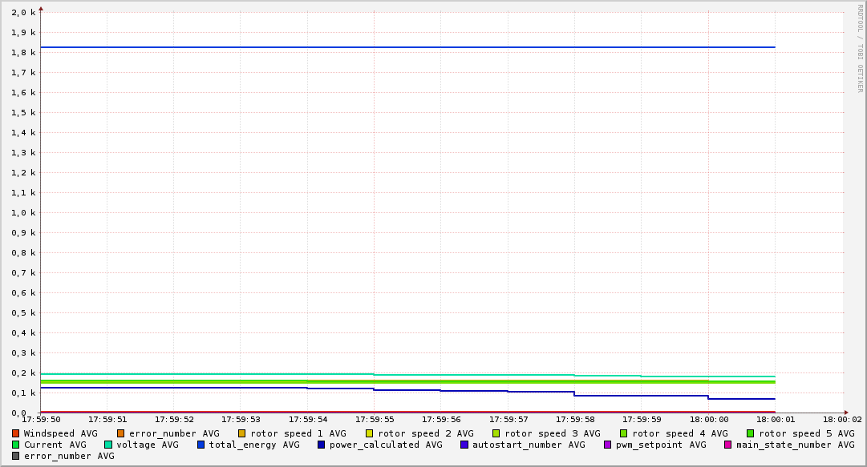
Task: Click the gray error_number AVG swatch
Action: [16, 456]
